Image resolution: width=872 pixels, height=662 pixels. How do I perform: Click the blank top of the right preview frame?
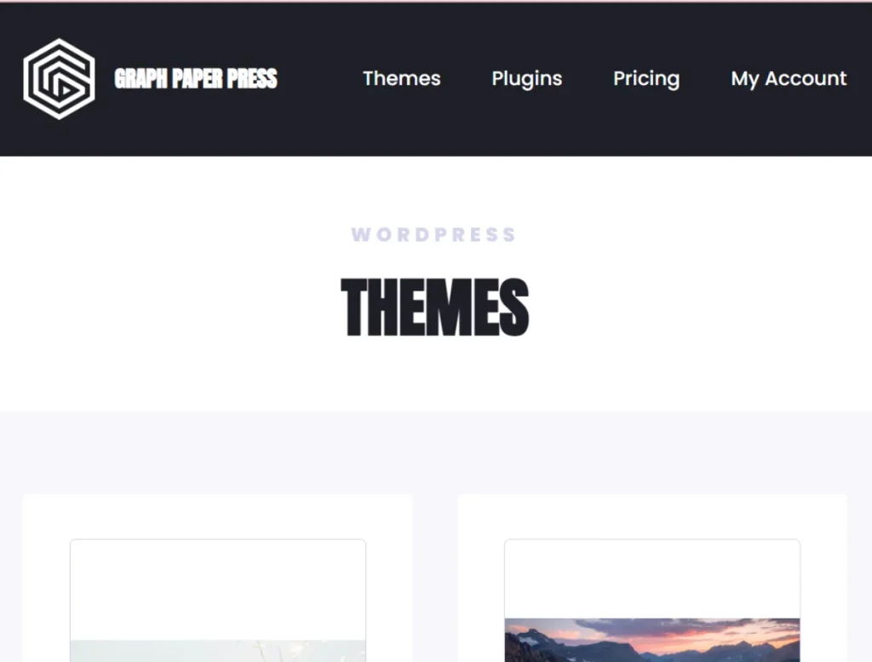click(x=652, y=579)
